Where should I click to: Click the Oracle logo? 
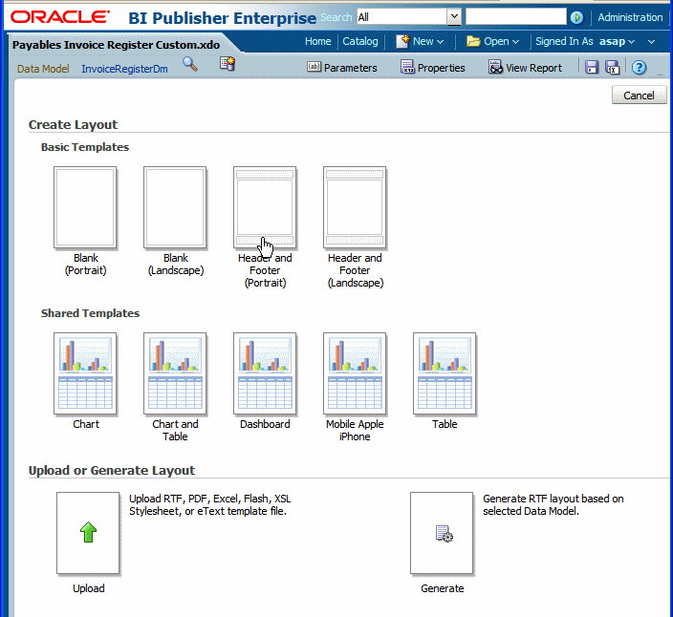click(x=60, y=17)
